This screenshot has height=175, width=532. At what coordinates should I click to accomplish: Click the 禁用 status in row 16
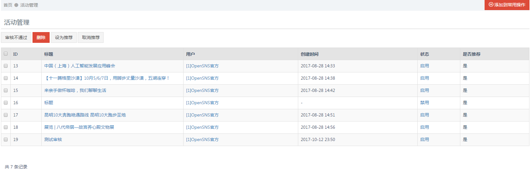click(x=425, y=103)
